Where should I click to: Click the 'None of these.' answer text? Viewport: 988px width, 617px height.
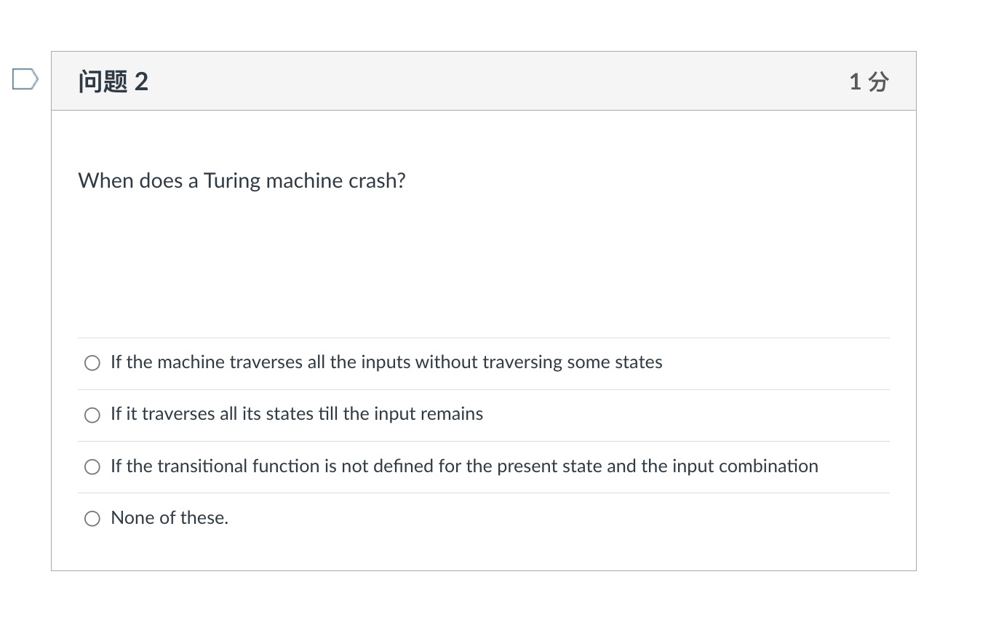(x=169, y=517)
